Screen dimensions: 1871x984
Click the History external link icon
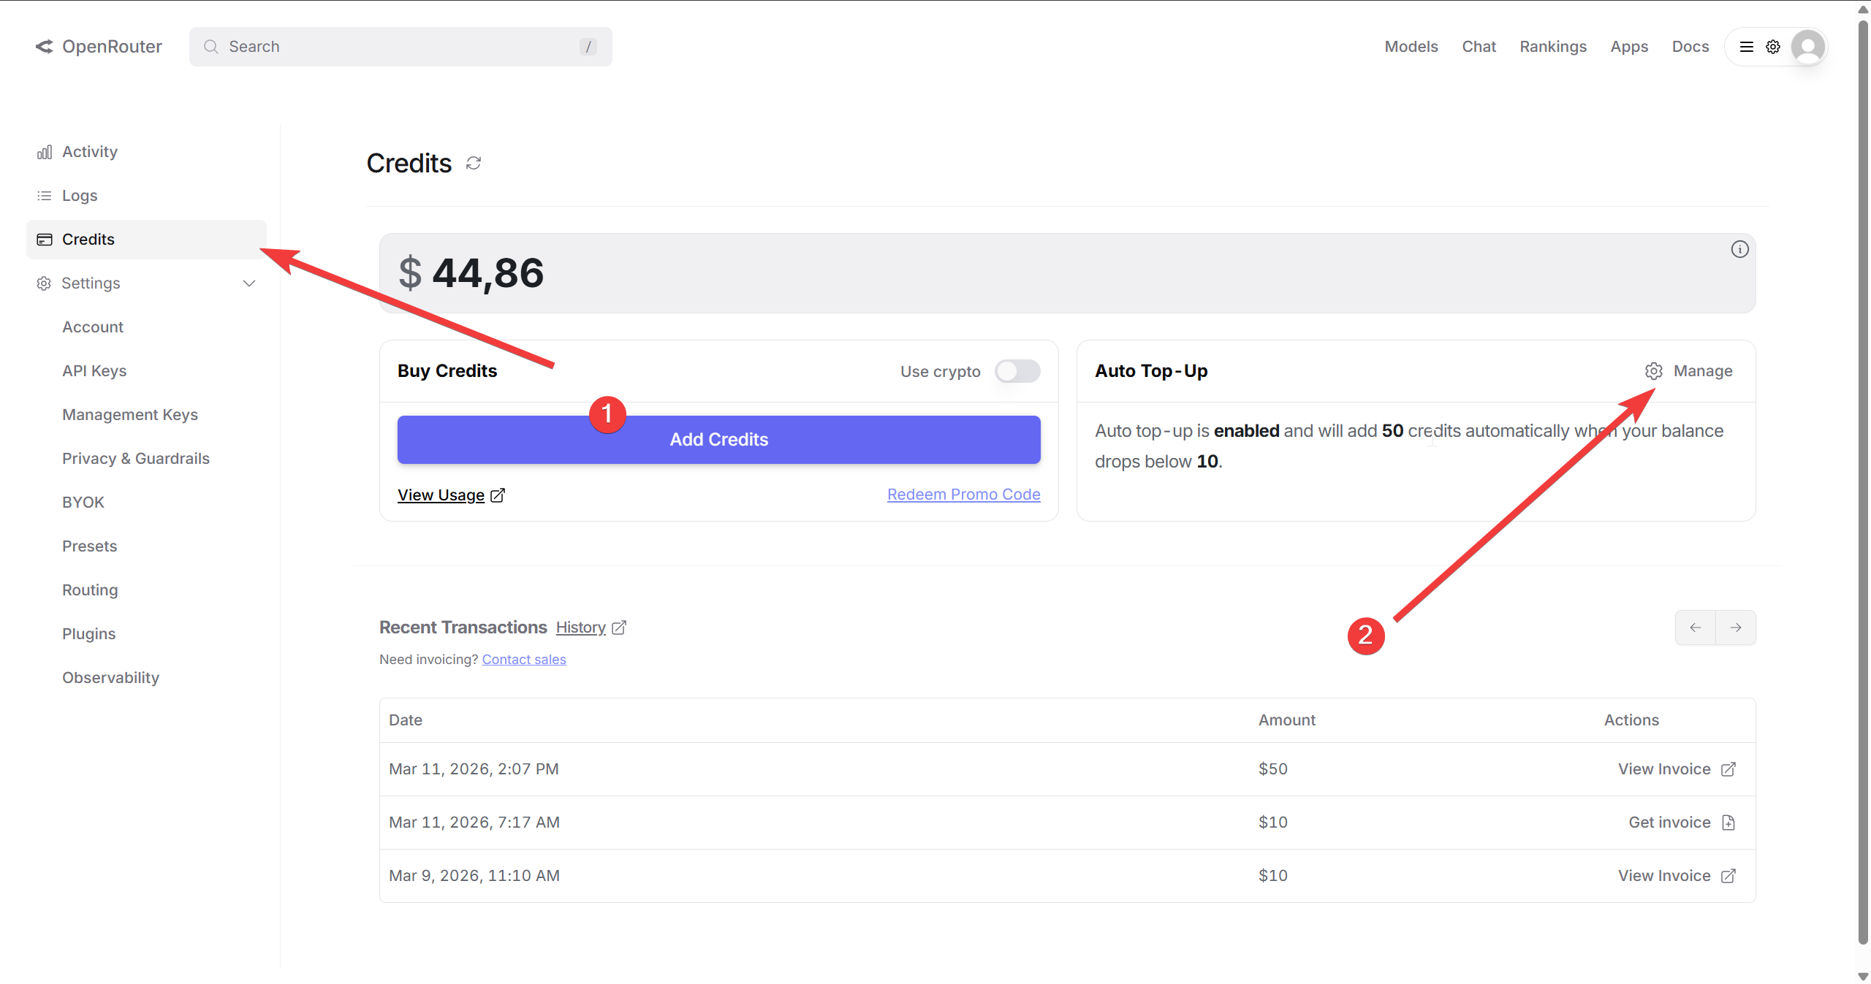pyautogui.click(x=619, y=628)
